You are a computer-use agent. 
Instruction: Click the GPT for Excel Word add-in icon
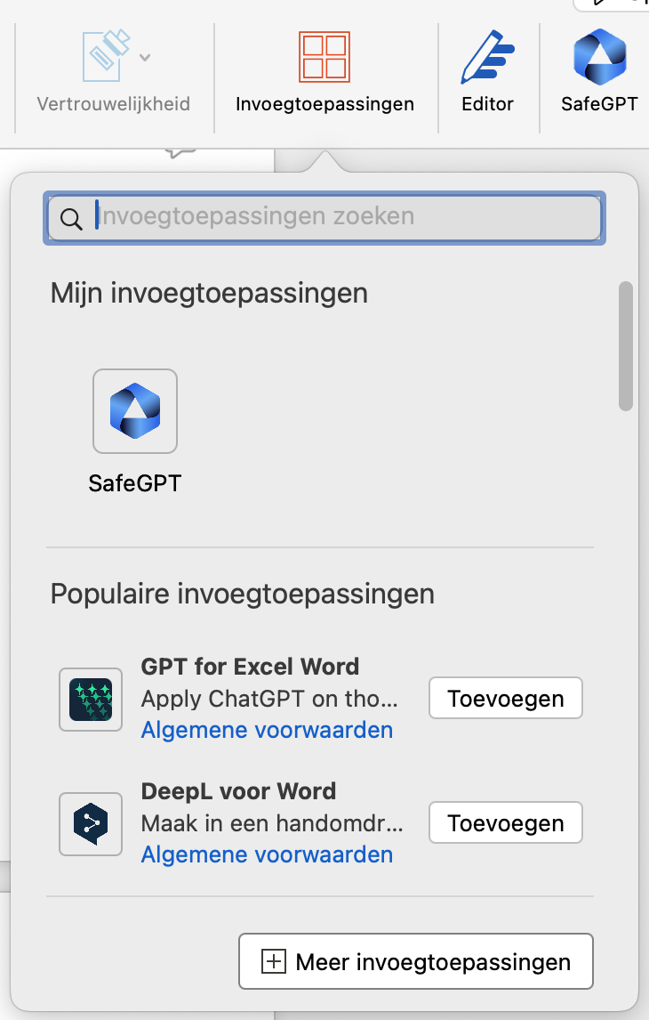pyautogui.click(x=91, y=700)
